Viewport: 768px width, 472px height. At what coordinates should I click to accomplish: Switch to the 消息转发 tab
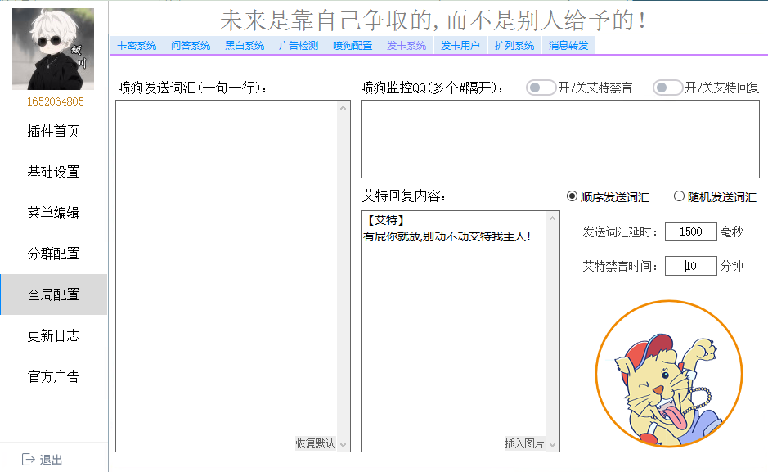568,46
